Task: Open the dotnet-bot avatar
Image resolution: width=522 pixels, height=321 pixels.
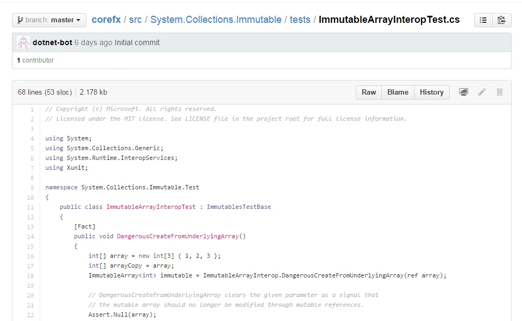Action: [23, 42]
